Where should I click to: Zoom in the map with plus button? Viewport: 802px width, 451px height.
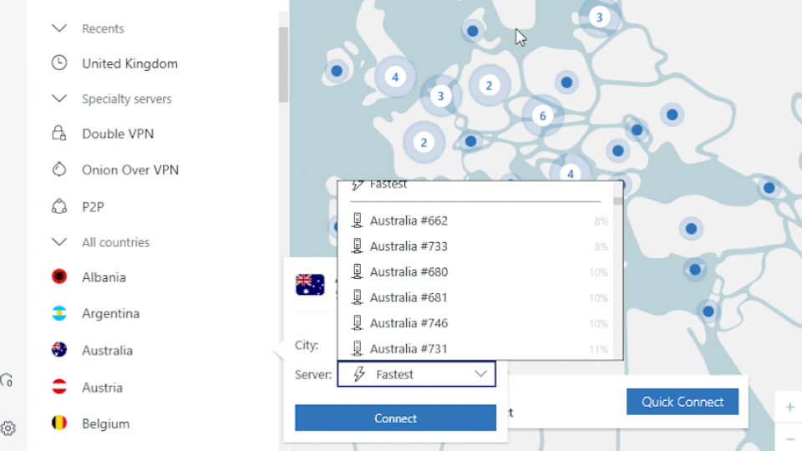[789, 408]
